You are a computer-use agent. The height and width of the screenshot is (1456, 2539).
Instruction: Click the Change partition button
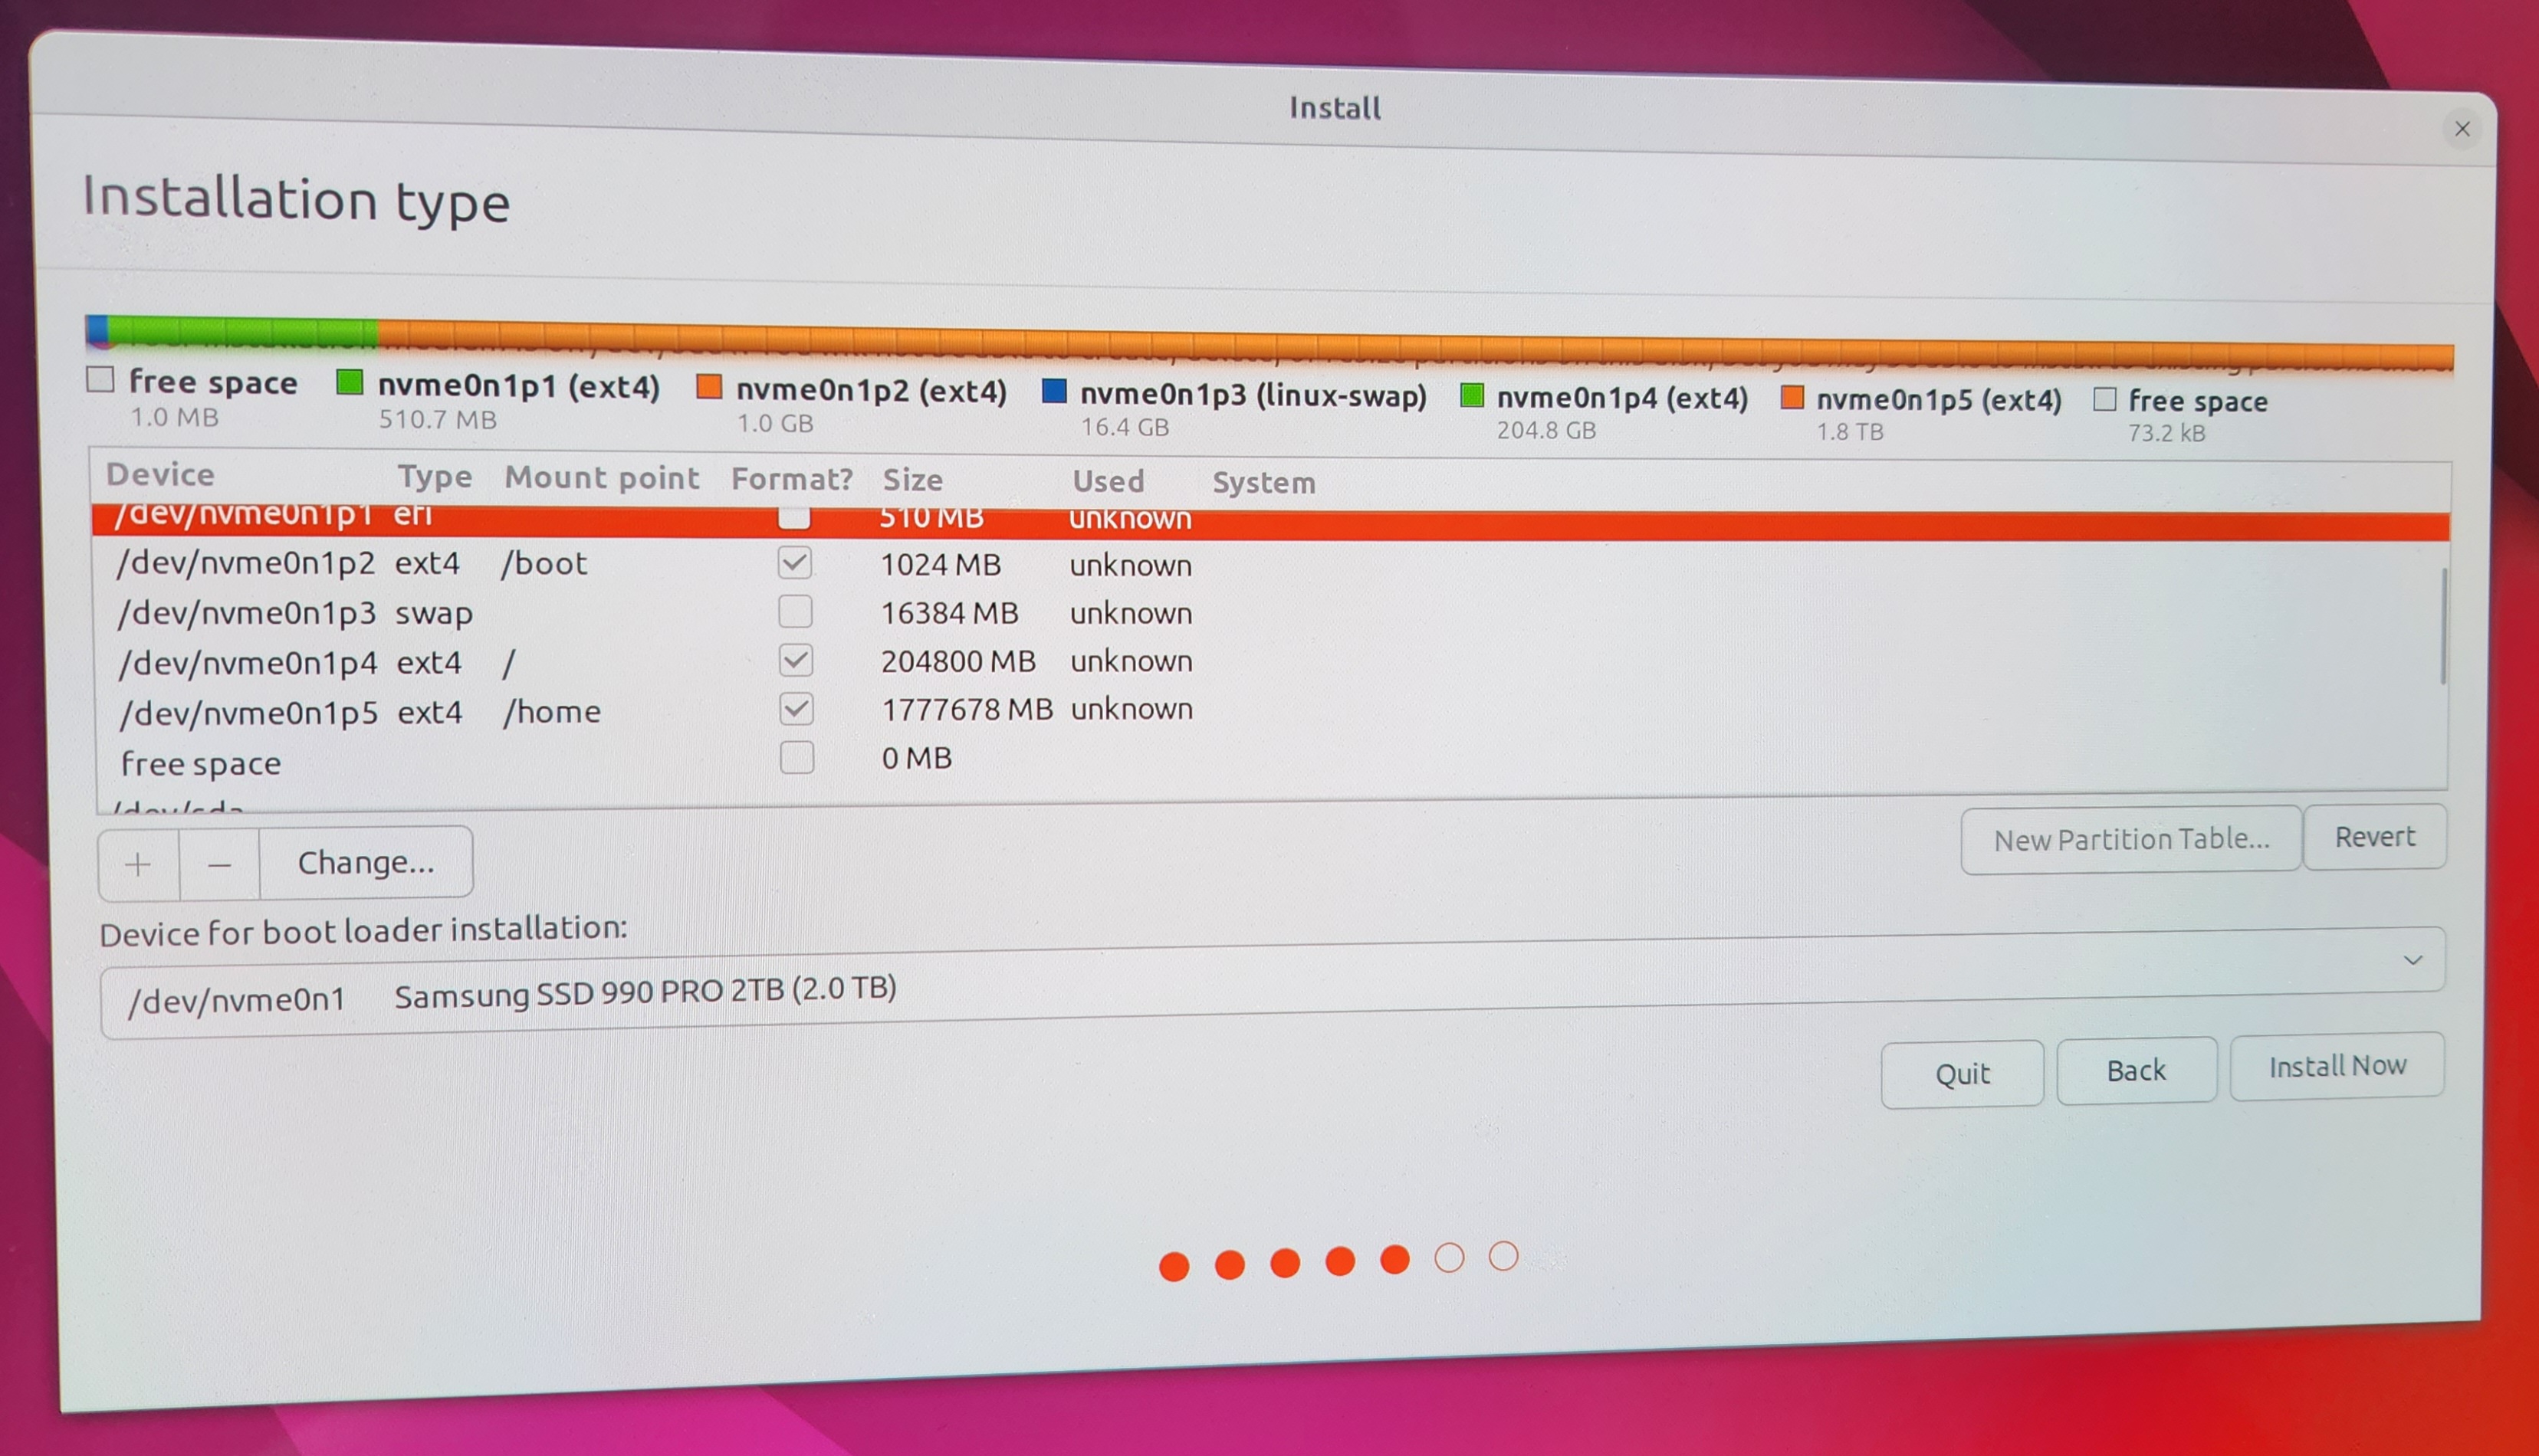[366, 860]
